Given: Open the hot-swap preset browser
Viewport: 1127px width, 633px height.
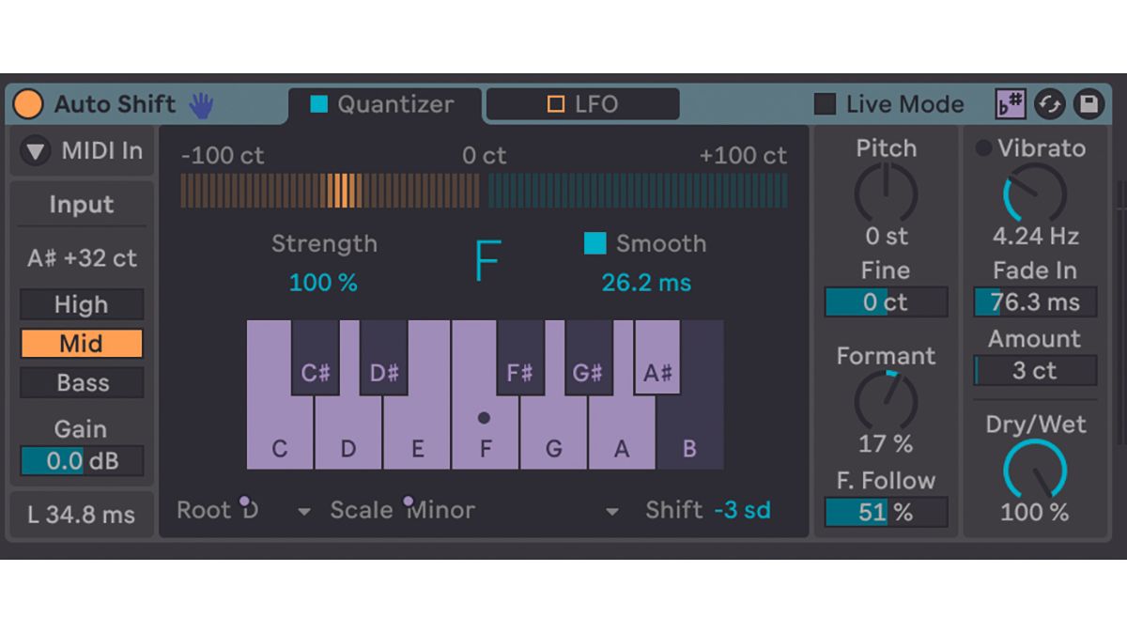Looking at the screenshot, I should (x=1051, y=105).
